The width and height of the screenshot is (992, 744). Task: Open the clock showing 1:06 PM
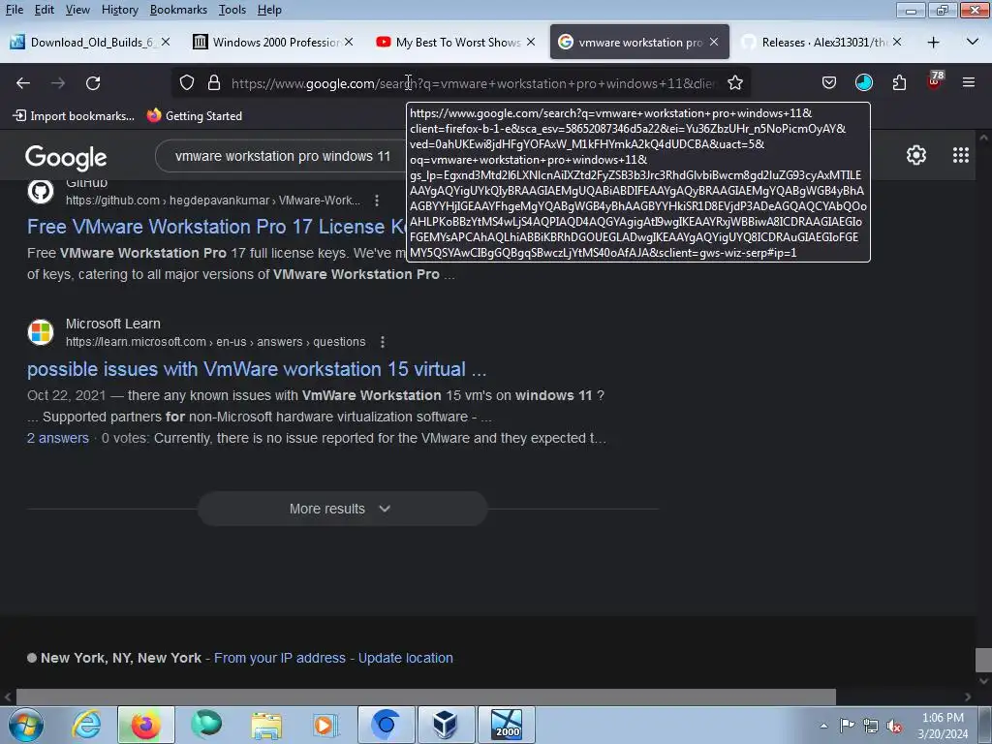click(x=943, y=726)
